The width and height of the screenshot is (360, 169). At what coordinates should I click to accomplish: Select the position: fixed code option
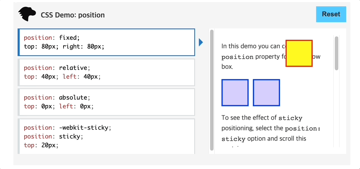click(106, 42)
